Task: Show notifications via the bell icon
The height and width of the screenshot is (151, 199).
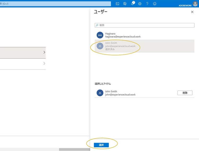Action: 132,4
